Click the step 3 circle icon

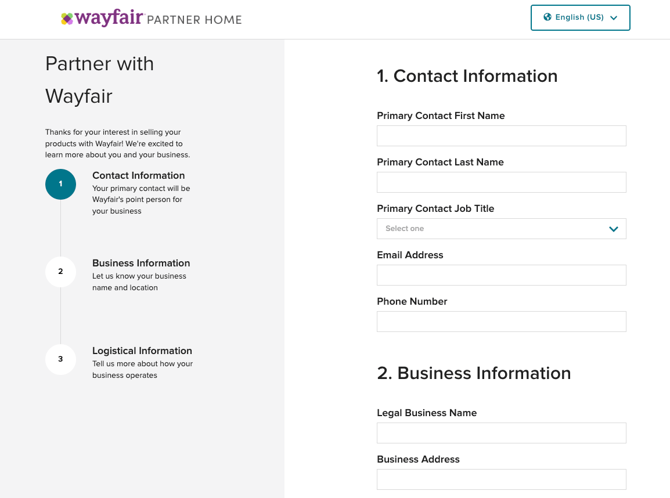(x=60, y=359)
